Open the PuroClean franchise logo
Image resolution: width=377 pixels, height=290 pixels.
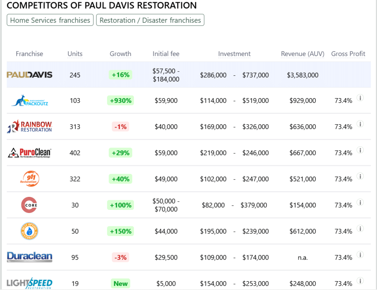pos(29,153)
